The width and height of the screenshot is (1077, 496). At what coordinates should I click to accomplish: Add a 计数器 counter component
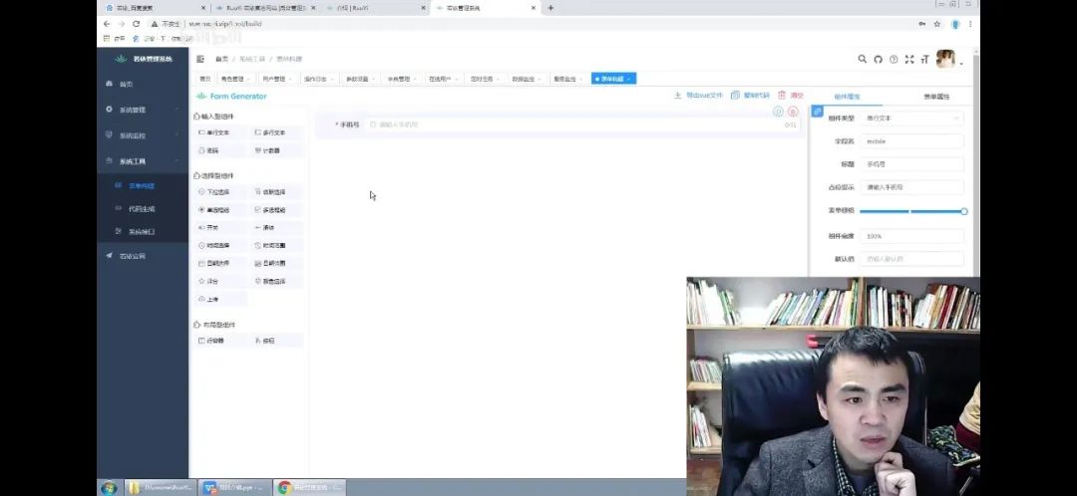(275, 150)
